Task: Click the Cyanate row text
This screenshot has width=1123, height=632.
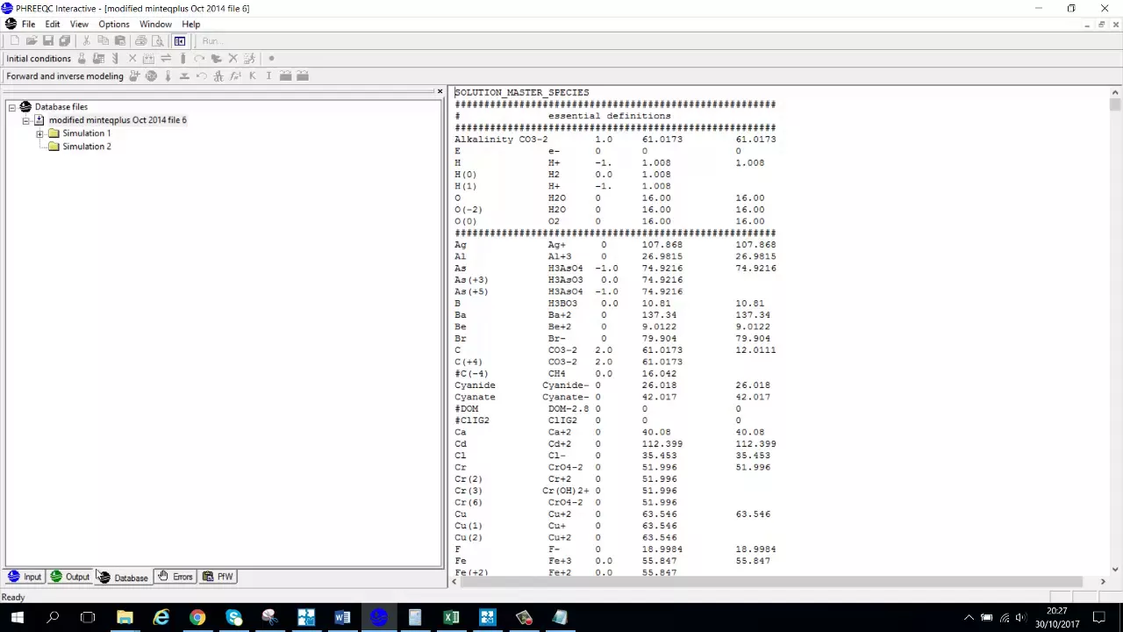Action: coord(612,397)
